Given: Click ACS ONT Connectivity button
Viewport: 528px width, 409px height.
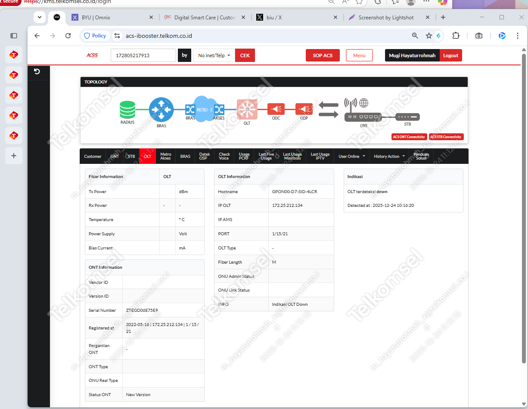Looking at the screenshot, I should [409, 137].
